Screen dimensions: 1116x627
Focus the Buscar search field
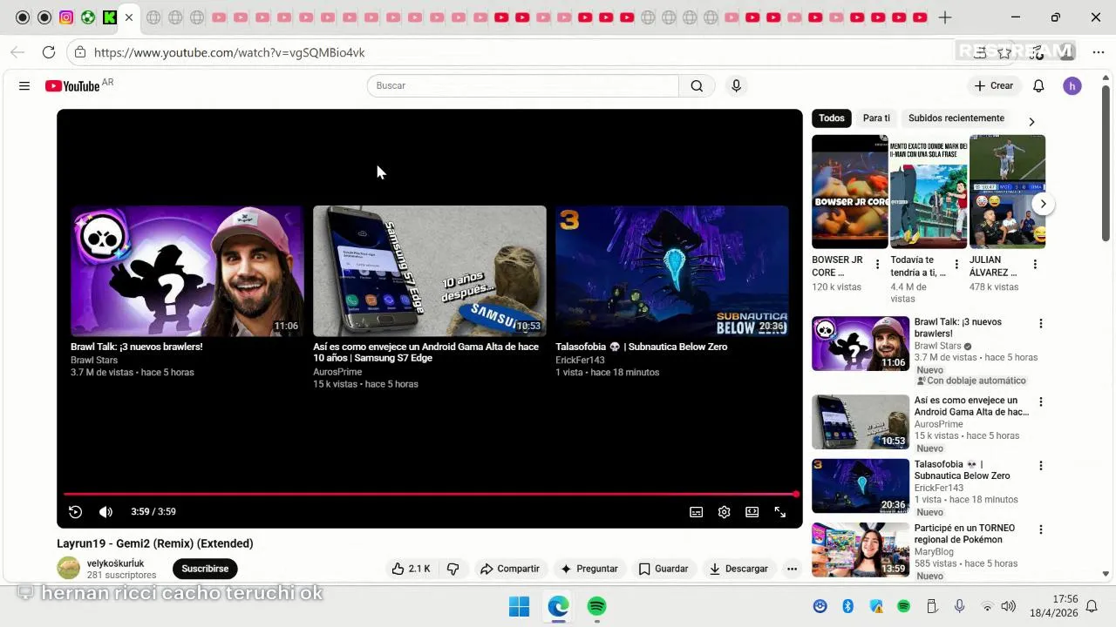[x=523, y=85]
